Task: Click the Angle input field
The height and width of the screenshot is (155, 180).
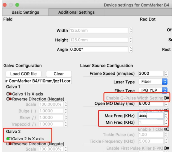Action: (99, 50)
